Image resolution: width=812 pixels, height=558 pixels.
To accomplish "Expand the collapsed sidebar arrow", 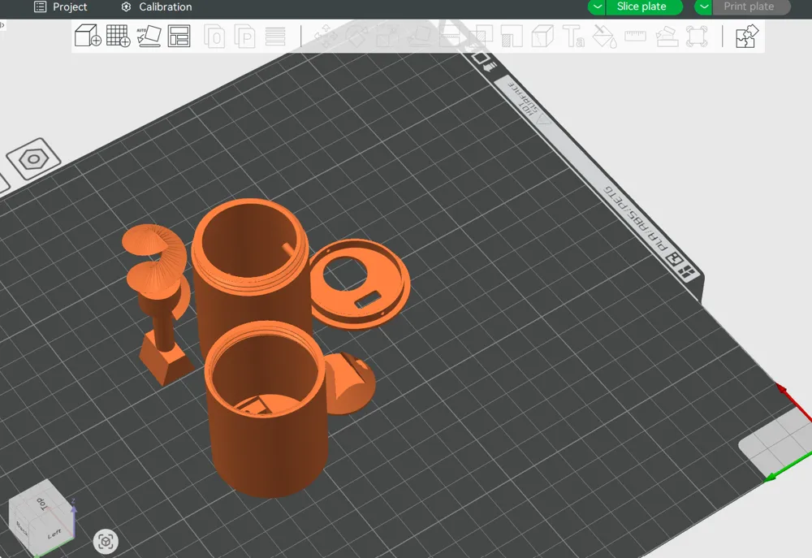I will (2, 24).
